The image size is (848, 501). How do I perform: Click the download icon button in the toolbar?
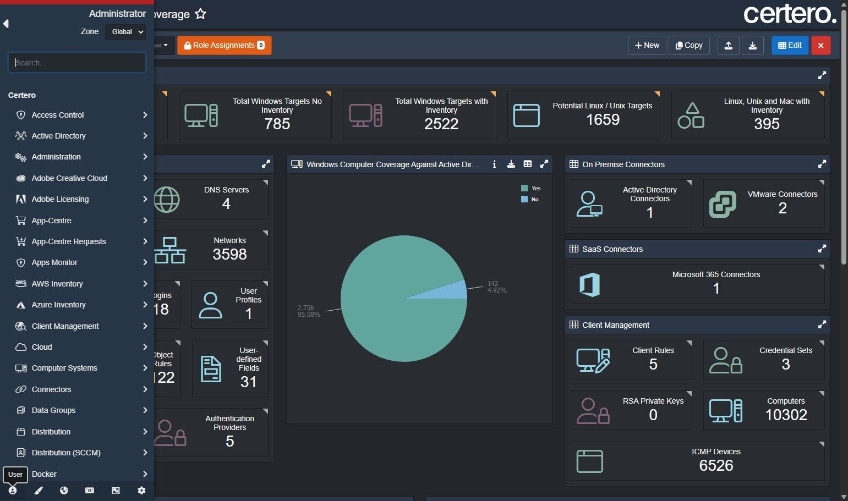point(753,46)
